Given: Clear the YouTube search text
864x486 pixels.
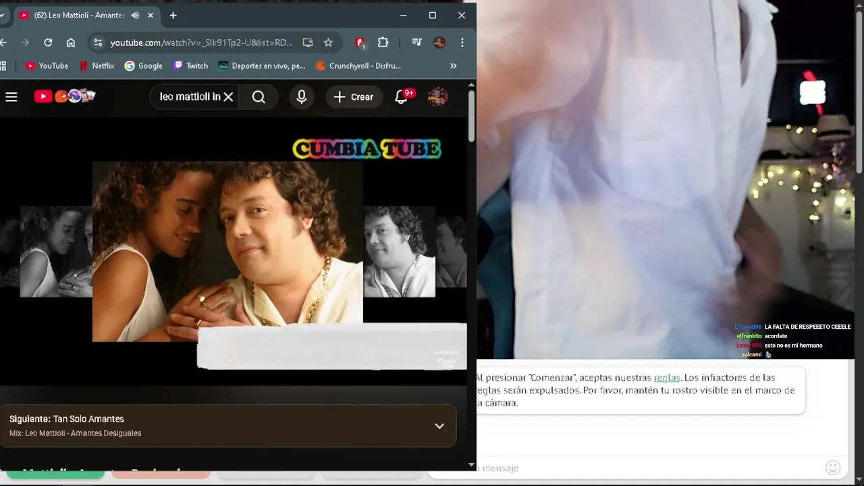Looking at the screenshot, I should pyautogui.click(x=228, y=97).
